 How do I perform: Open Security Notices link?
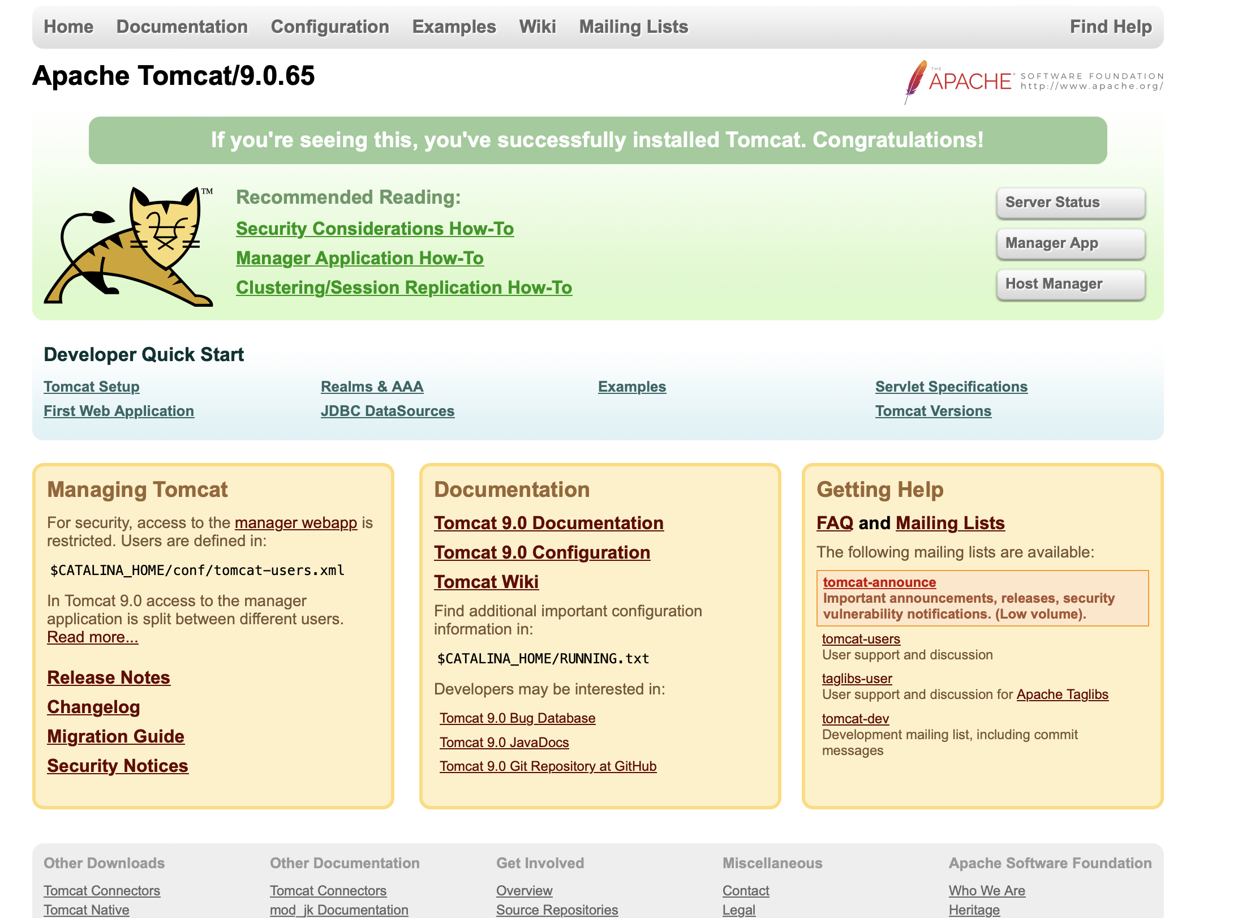118,766
